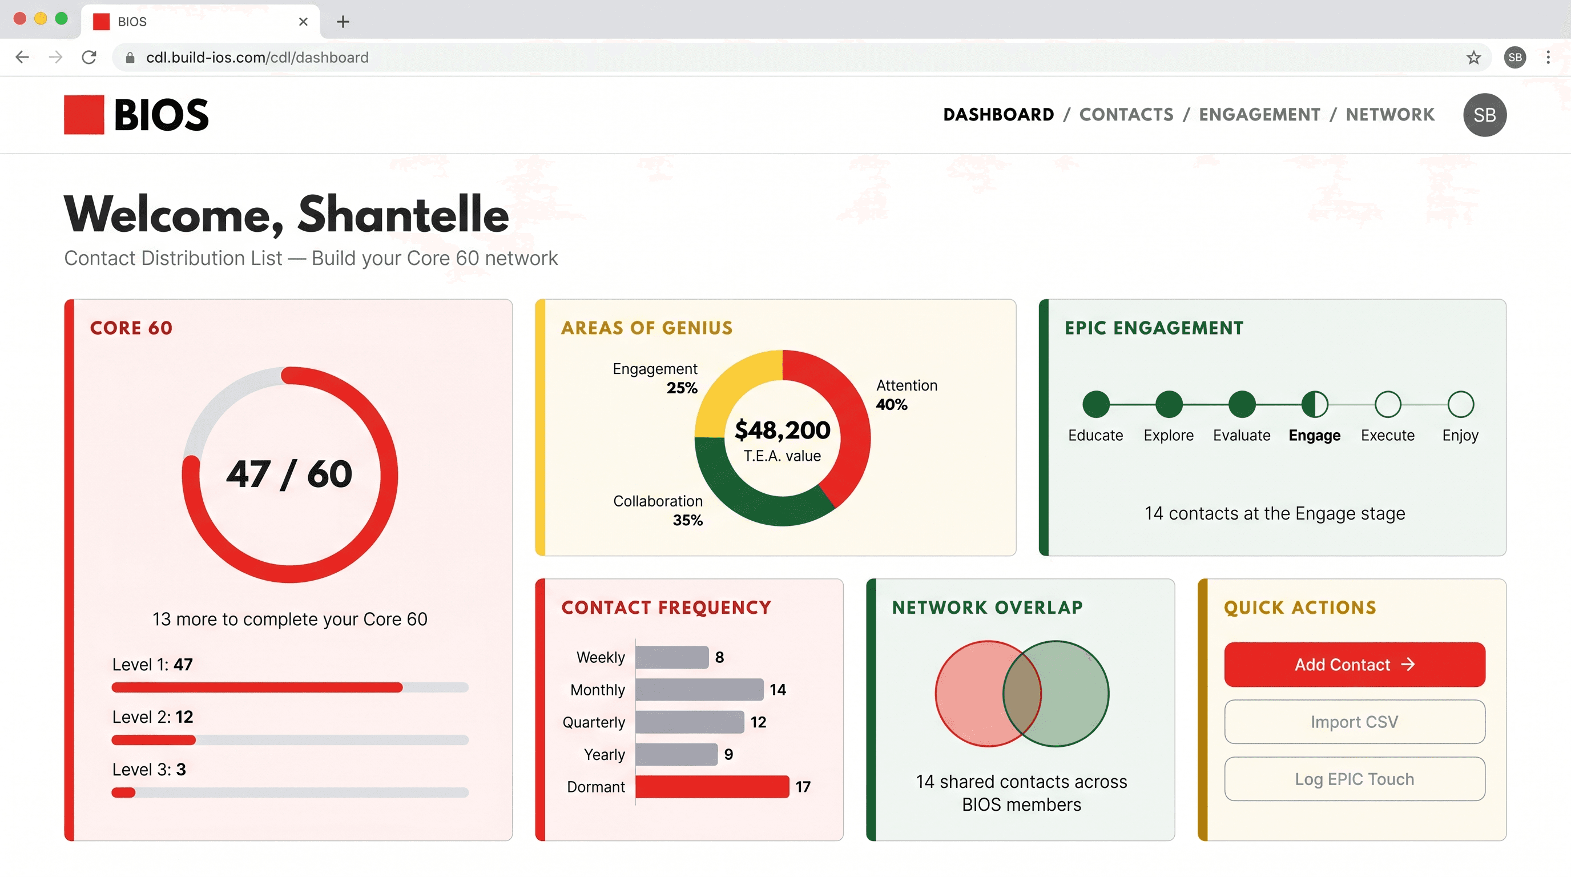Click the Areas of Genius heading
The image size is (1571, 877).
646,328
